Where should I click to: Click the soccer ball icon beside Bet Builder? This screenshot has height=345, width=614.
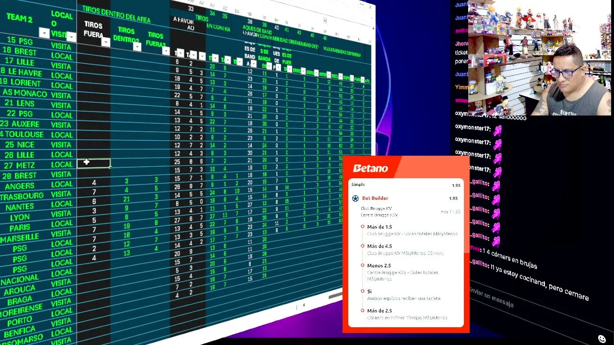(x=355, y=198)
